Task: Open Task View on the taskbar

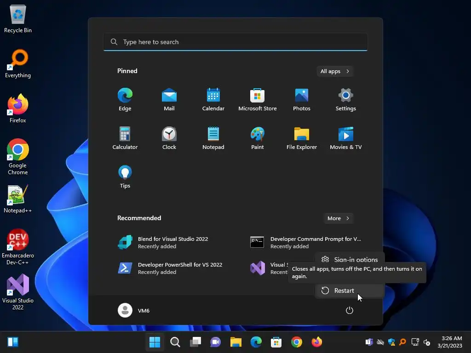Action: click(195, 342)
